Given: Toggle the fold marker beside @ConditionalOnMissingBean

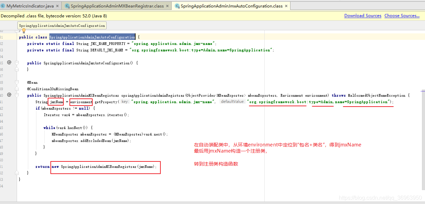Looking at the screenshot, I should click(x=17, y=89).
